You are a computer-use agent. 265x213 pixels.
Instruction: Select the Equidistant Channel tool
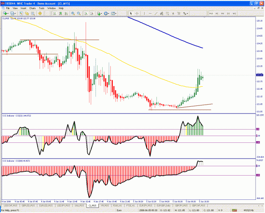[162, 13]
